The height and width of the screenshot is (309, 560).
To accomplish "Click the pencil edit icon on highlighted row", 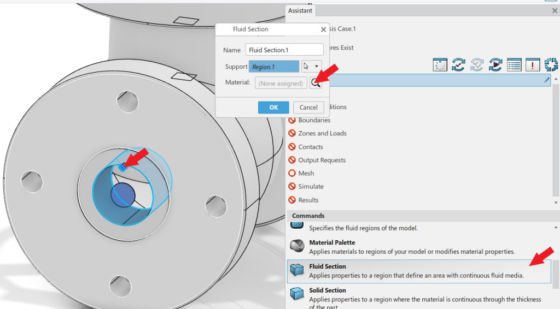I will tap(546, 80).
